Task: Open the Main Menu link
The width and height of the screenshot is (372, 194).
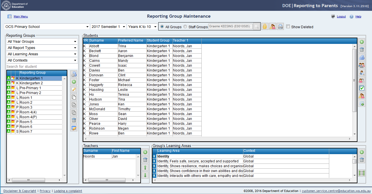Action: click(x=21, y=17)
